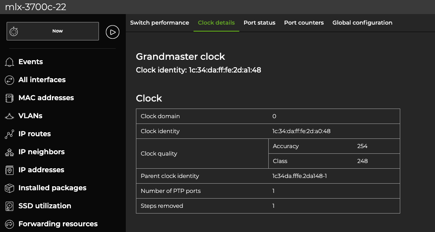Click the Installed packages box icon
The height and width of the screenshot is (232, 435).
point(9,188)
